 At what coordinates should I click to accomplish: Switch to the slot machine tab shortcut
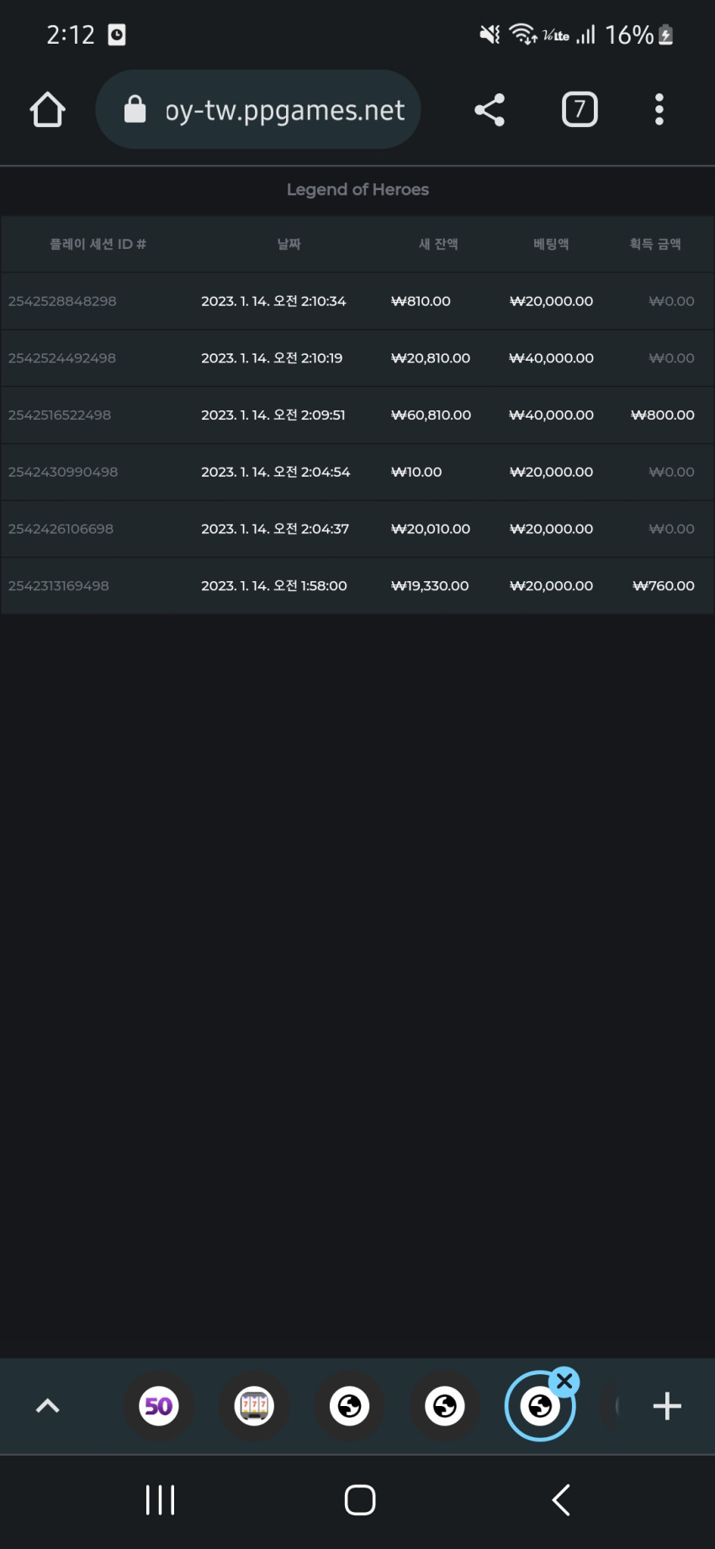[254, 1405]
